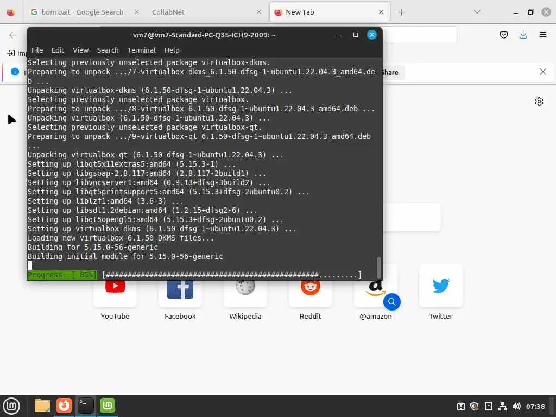Click the Firefox back arrow
The width and height of the screenshot is (556, 417).
[13, 35]
